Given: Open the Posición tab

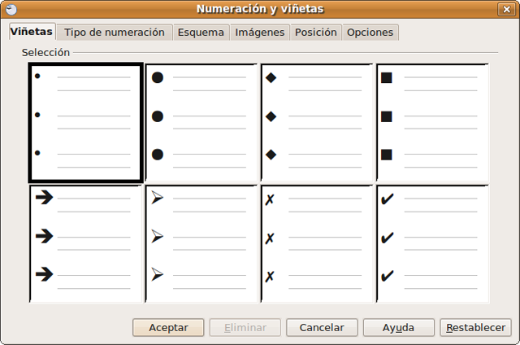Looking at the screenshot, I should pyautogui.click(x=316, y=33).
